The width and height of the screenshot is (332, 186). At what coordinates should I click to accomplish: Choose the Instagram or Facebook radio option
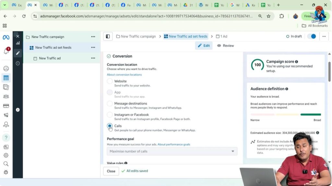[110, 115]
